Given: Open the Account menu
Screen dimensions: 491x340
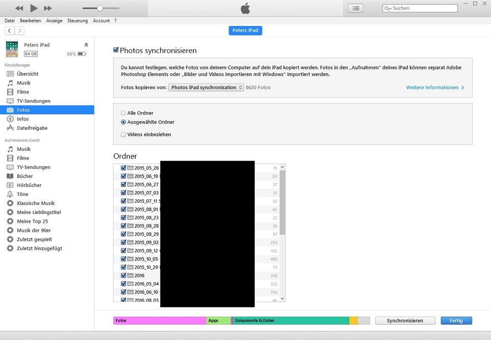Looking at the screenshot, I should pyautogui.click(x=101, y=21).
